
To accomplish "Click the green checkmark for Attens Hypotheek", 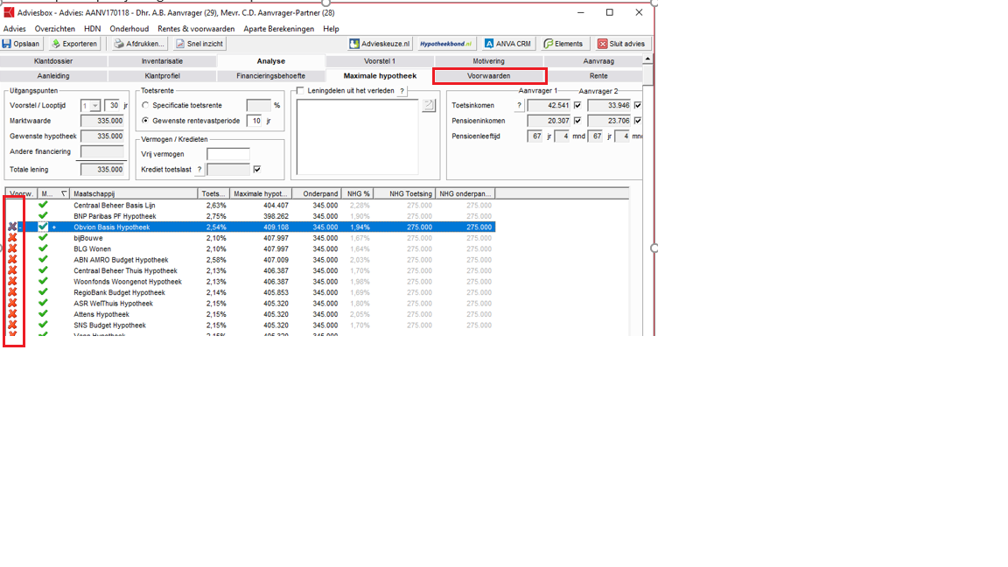I will coord(43,314).
